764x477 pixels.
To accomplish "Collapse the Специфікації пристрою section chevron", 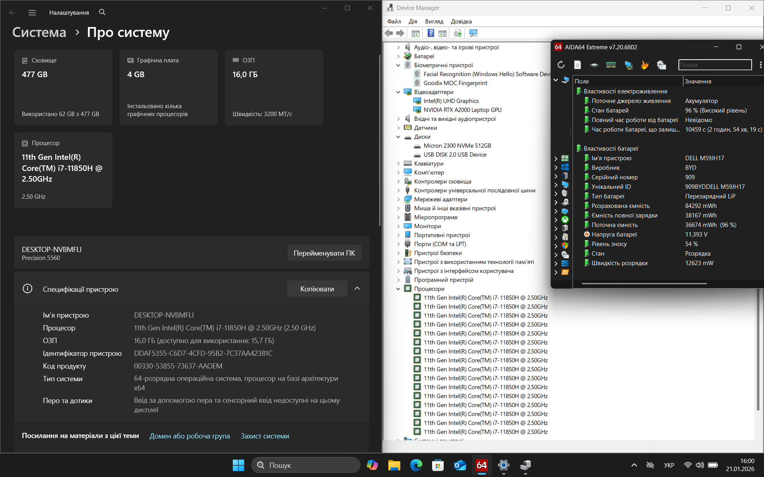I will click(x=357, y=289).
